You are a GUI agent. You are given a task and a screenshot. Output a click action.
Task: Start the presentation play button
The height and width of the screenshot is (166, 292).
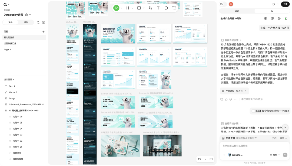pyautogui.click(x=274, y=4)
